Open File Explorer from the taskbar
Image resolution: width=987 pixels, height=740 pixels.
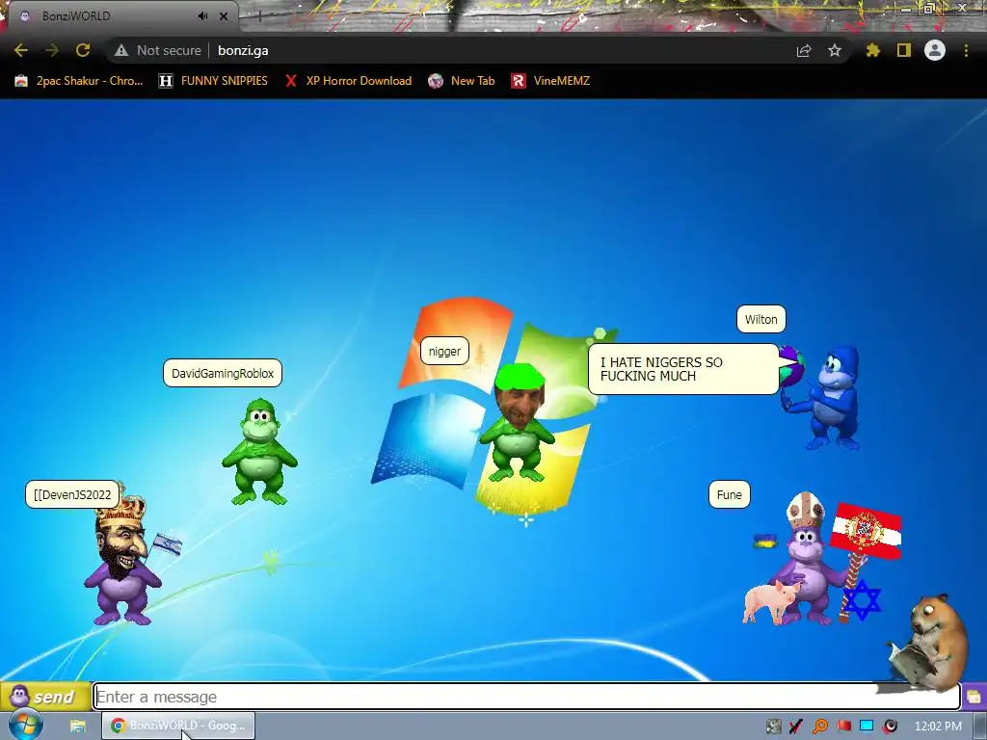click(77, 726)
